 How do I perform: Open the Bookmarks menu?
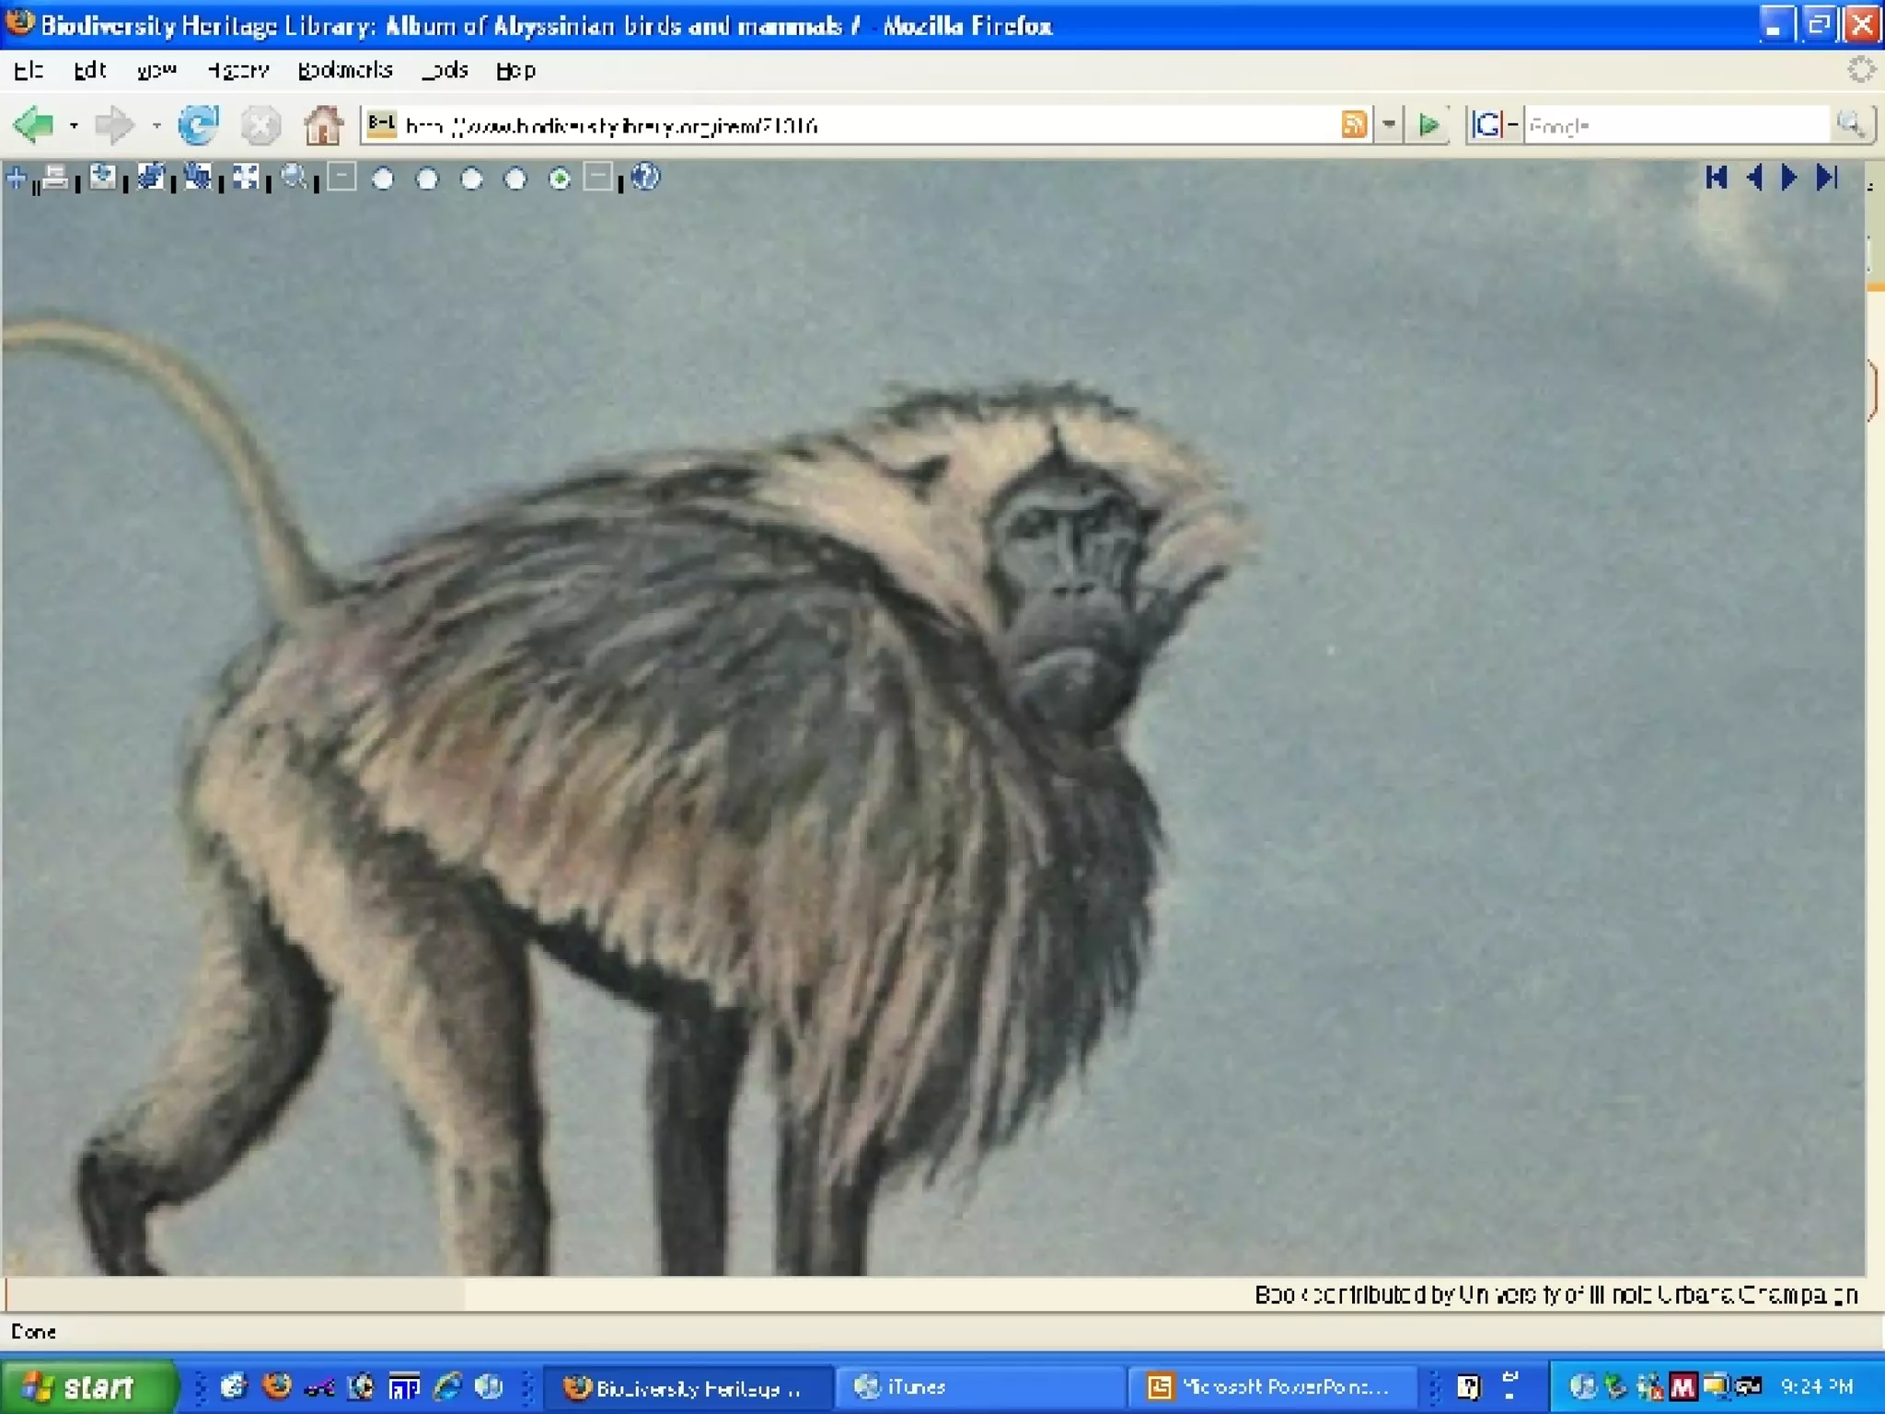pos(344,70)
